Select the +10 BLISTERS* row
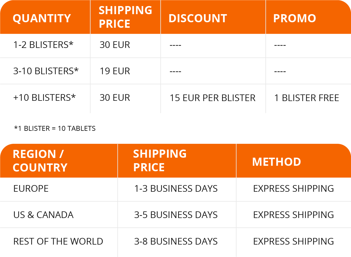 (x=175, y=98)
